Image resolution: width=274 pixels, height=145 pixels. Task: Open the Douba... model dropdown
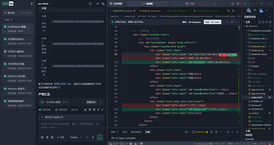pyautogui.click(x=76, y=137)
